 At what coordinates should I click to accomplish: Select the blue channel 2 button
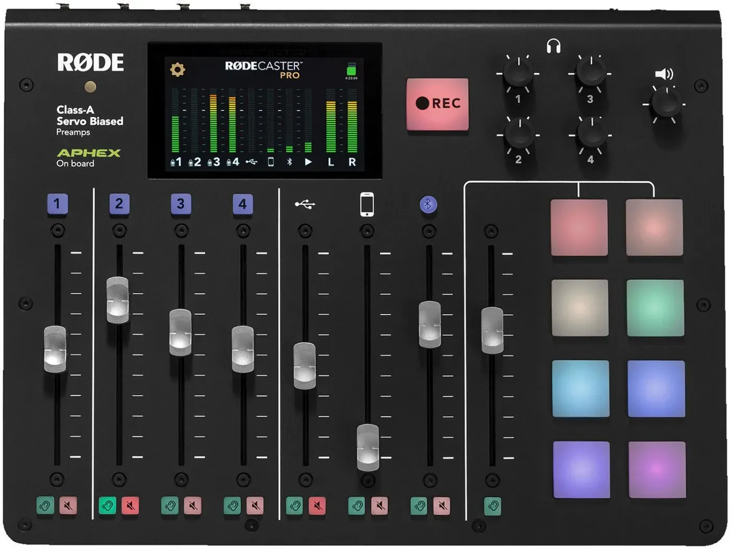click(119, 204)
